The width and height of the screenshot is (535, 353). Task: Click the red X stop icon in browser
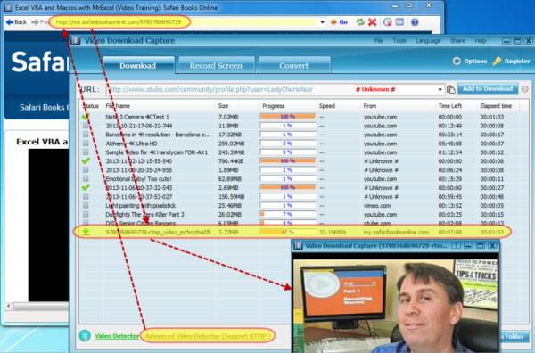(373, 22)
